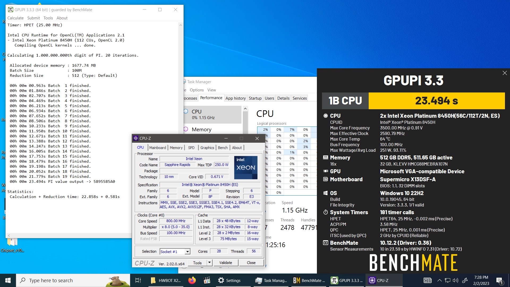
Task: Close the BenchMate GPUPI result overlay
Action: tap(505, 73)
